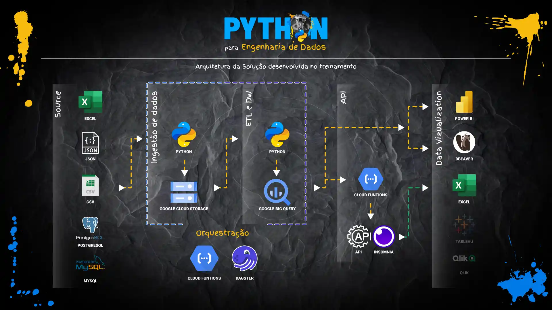
Task: Select the Dagster octopus icon
Action: pyautogui.click(x=244, y=258)
